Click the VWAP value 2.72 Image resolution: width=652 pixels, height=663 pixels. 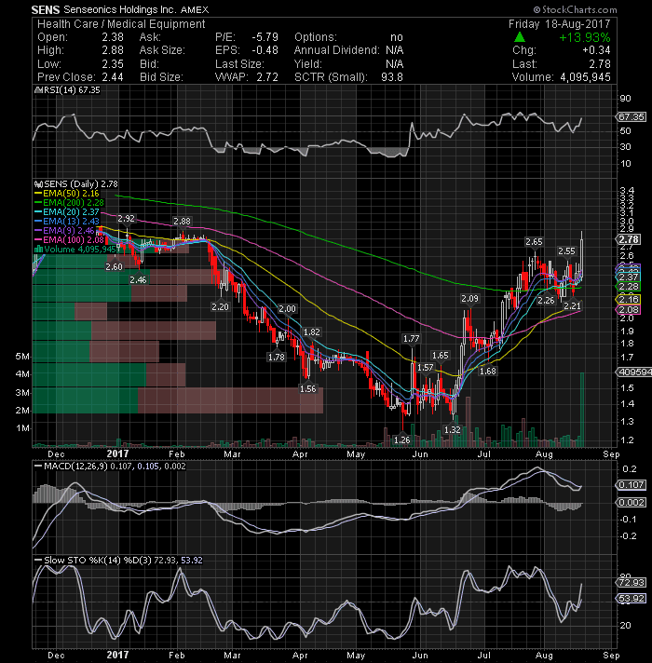pos(267,77)
